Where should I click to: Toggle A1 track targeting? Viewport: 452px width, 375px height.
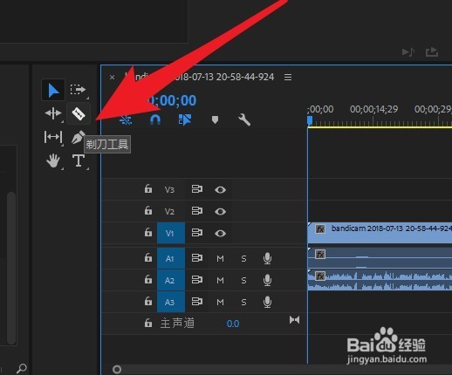[171, 258]
